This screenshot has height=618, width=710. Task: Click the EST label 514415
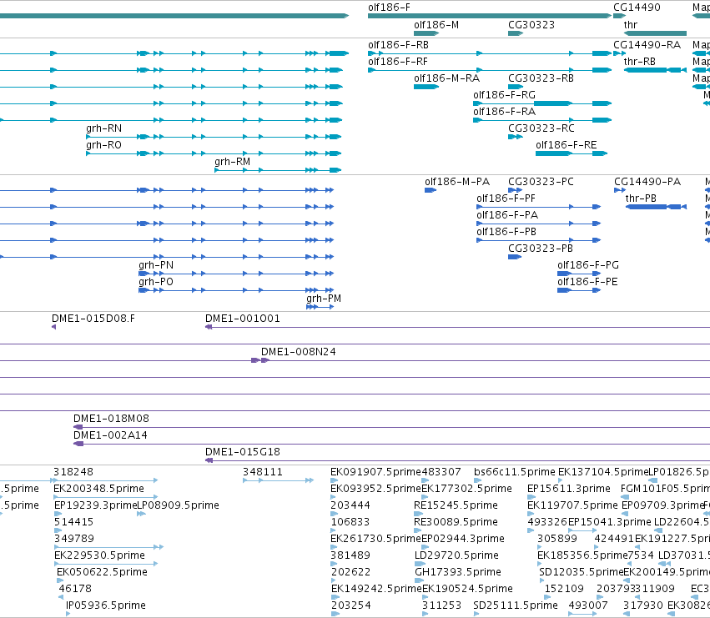(73, 522)
